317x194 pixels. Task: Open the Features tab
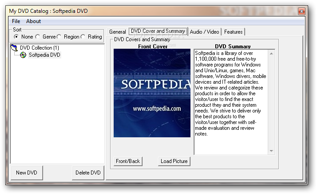point(233,32)
